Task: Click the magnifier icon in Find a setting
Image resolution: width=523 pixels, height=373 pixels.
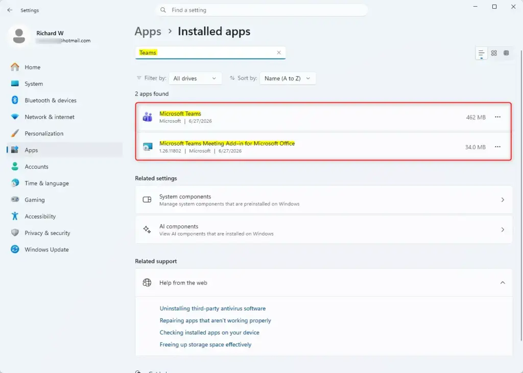Action: (x=163, y=10)
